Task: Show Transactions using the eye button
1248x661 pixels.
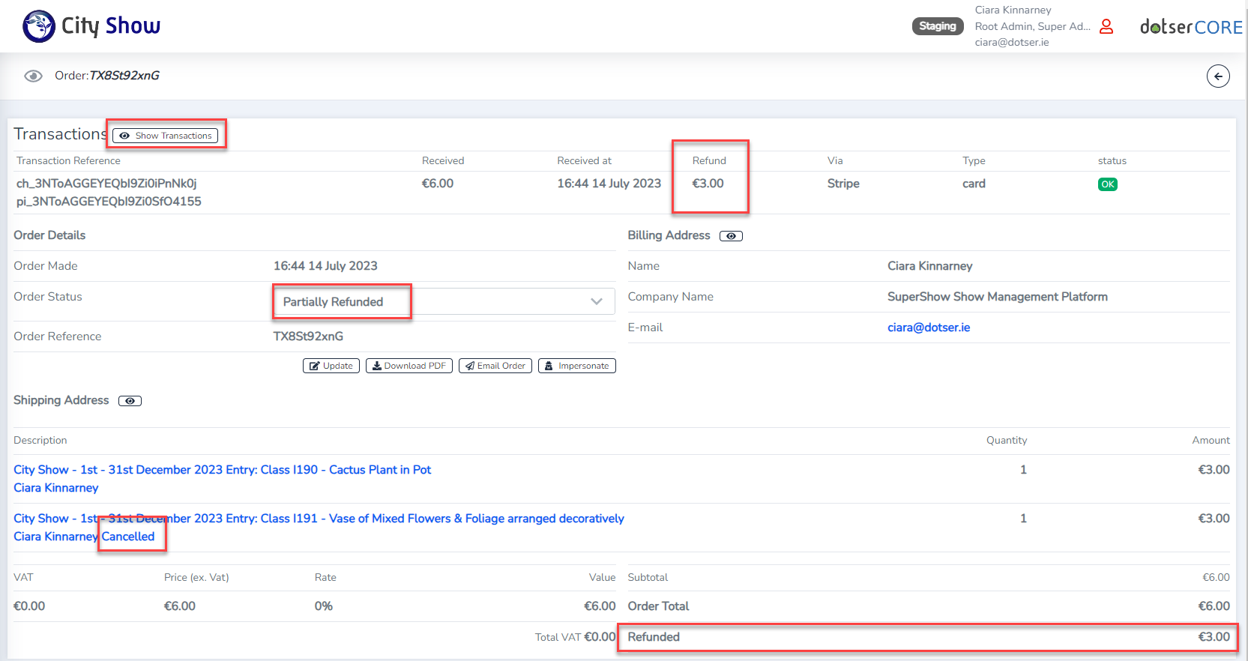Action: 166,136
